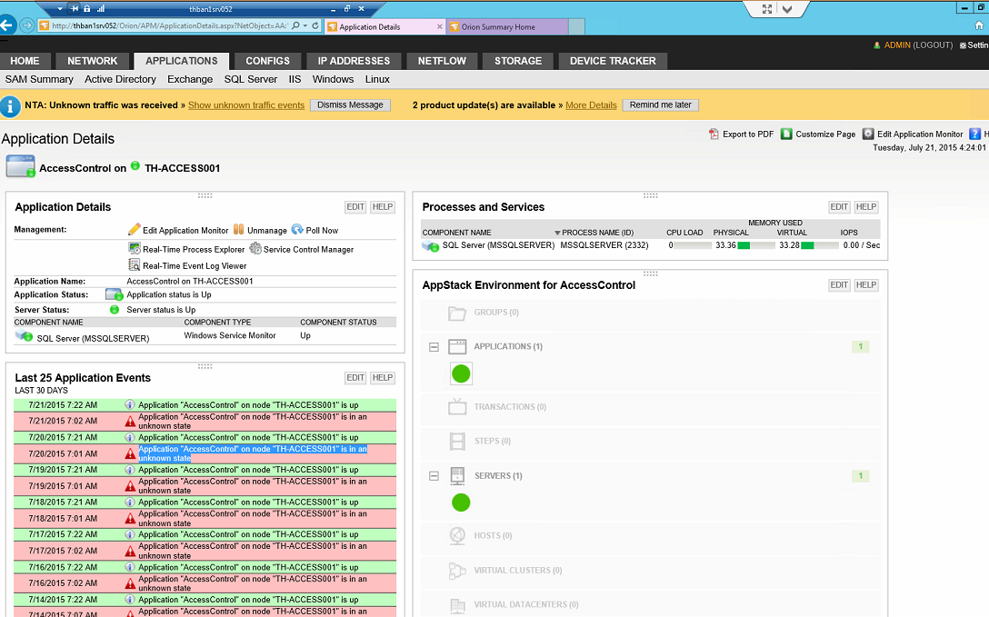Open the DEVICE TRACKER main tab
989x617 pixels.
tap(613, 61)
